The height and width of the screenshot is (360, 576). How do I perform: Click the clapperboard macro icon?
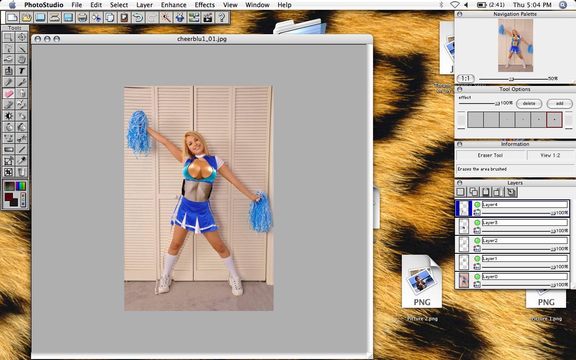point(208,18)
